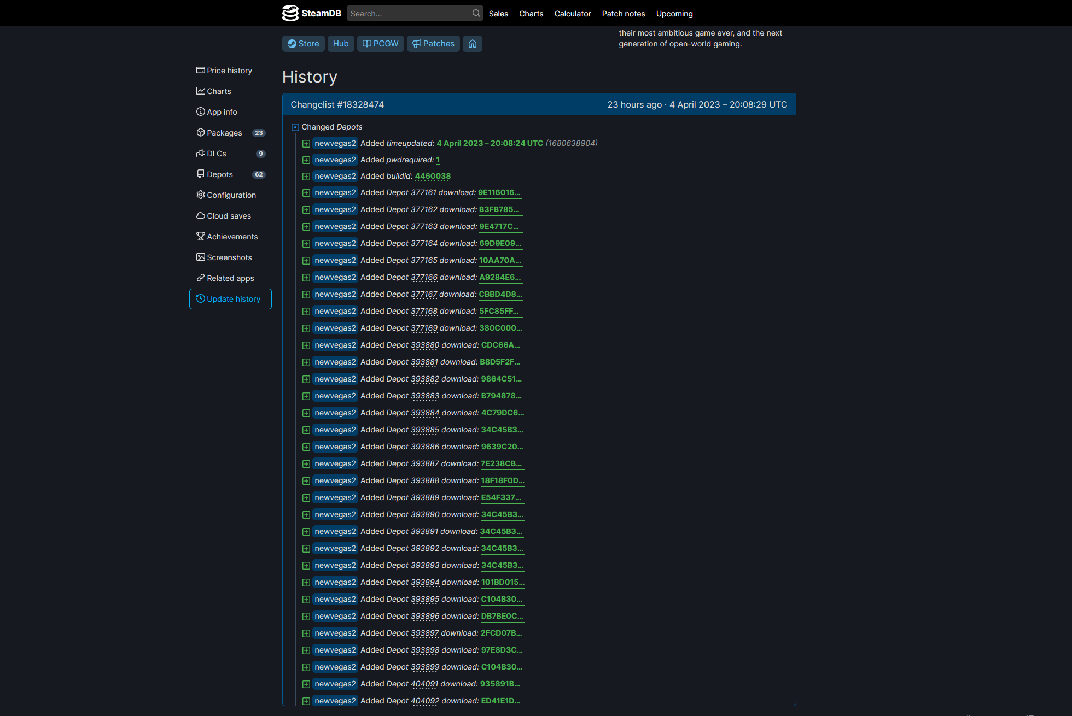Click Depot 393899 ID text
This screenshot has height=716, width=1072.
425,667
